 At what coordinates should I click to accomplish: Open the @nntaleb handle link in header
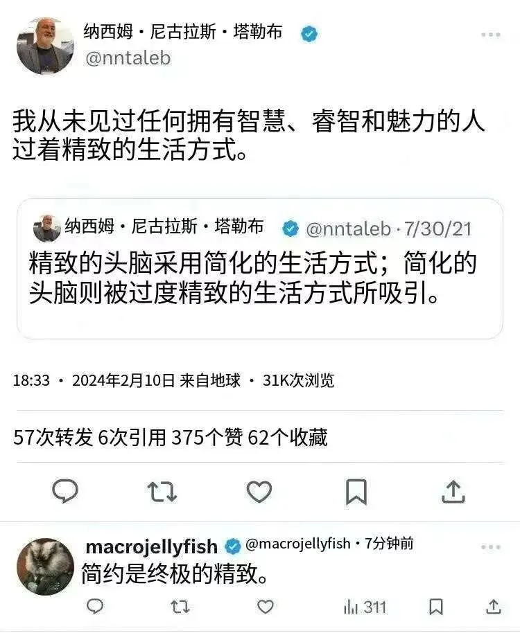tap(128, 58)
